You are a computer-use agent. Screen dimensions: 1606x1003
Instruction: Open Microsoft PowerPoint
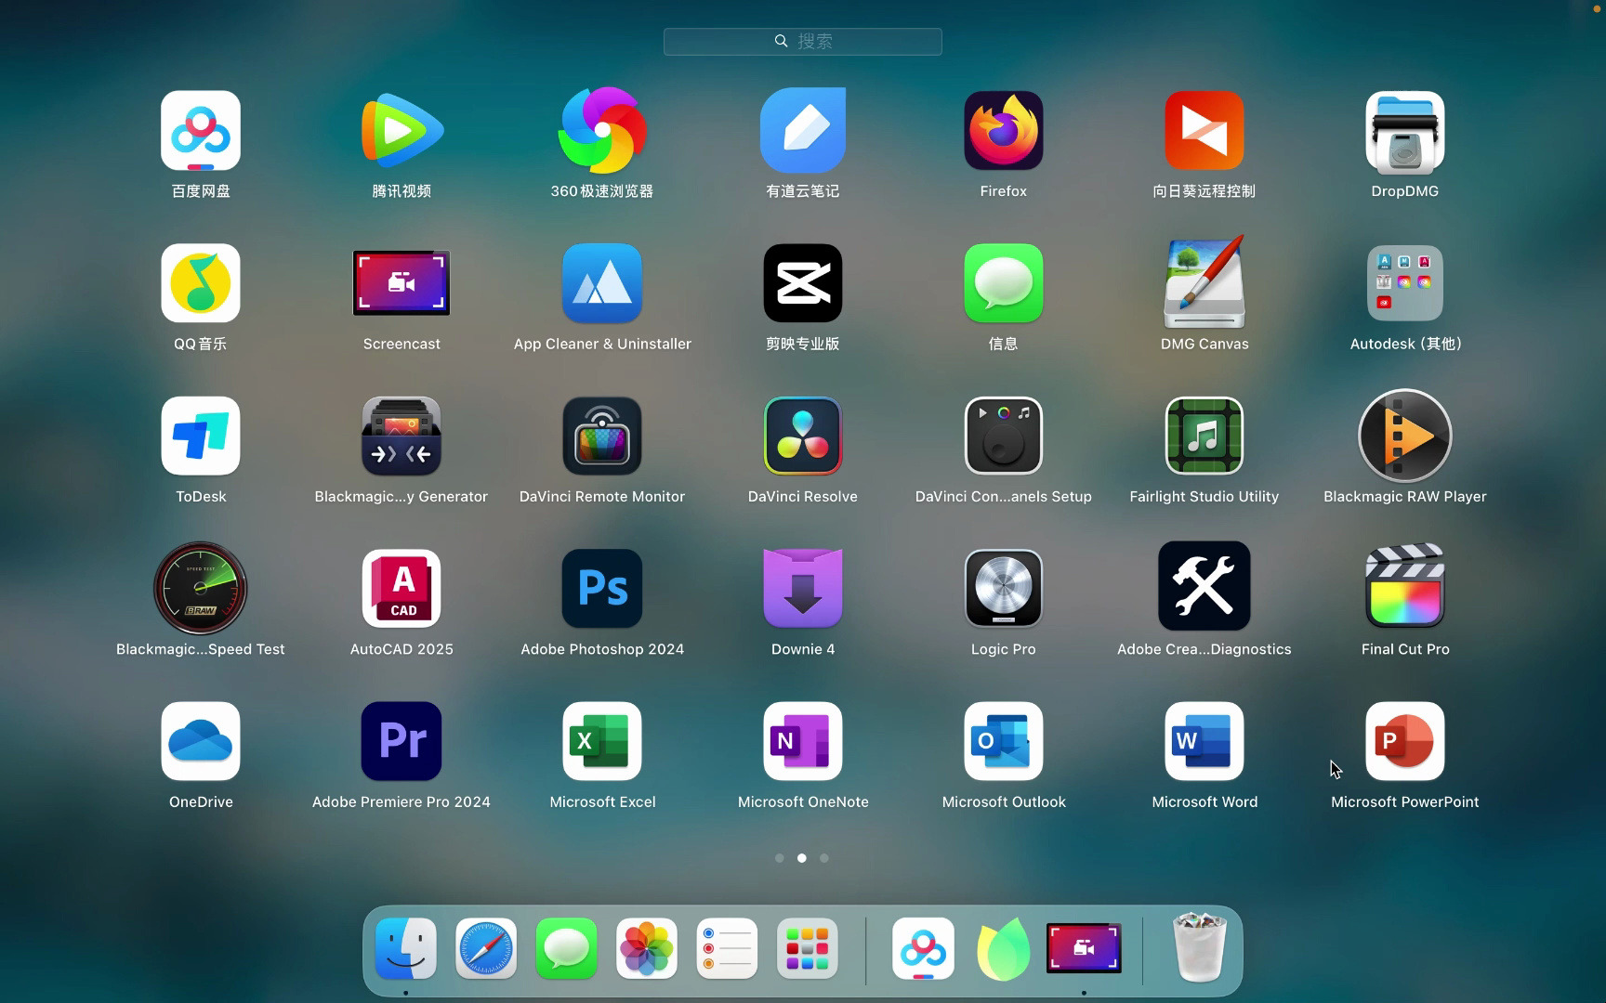coord(1404,741)
